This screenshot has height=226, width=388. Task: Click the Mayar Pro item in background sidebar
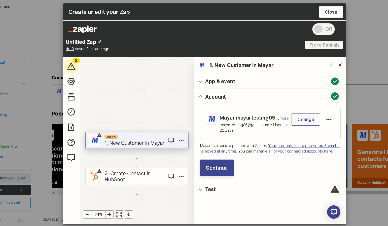coord(9,146)
